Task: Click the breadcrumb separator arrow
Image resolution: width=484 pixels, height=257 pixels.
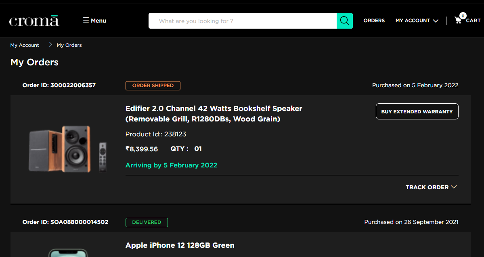Action: (x=50, y=45)
